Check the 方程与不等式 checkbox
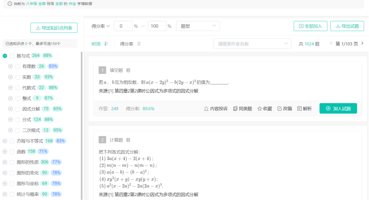 [x=12, y=141]
